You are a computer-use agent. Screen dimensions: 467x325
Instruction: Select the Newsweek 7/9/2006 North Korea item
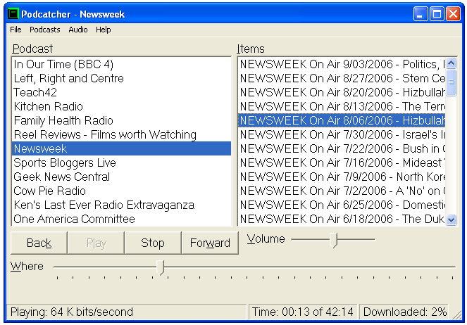click(x=342, y=177)
